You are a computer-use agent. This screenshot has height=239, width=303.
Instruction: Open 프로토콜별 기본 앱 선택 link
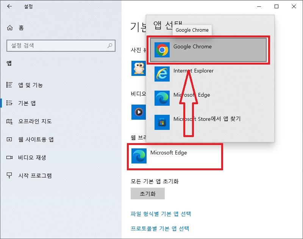point(160,228)
